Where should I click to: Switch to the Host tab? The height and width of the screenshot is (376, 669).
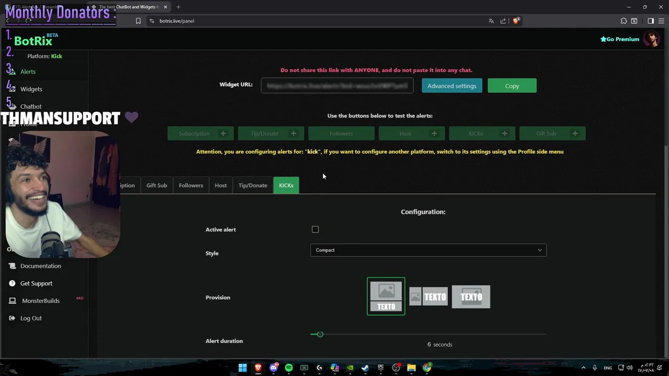221,185
